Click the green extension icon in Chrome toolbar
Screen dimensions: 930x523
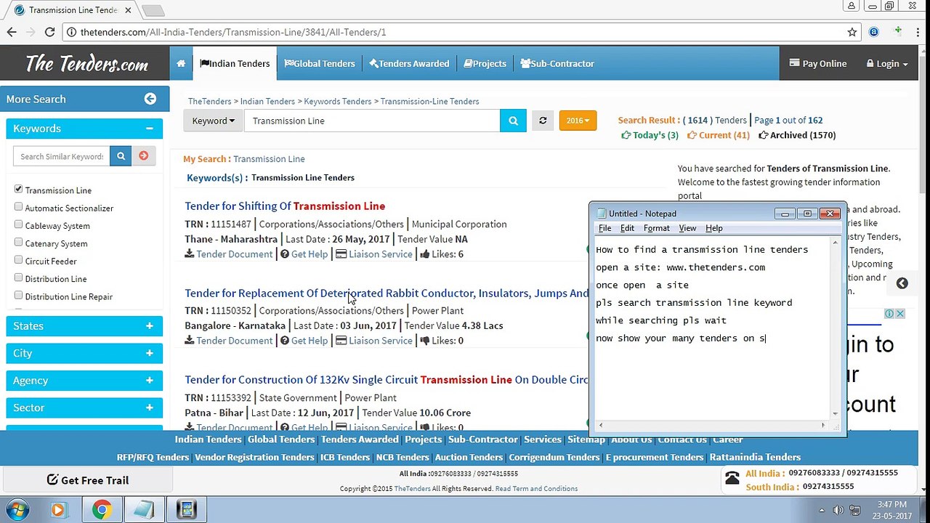pos(898,32)
